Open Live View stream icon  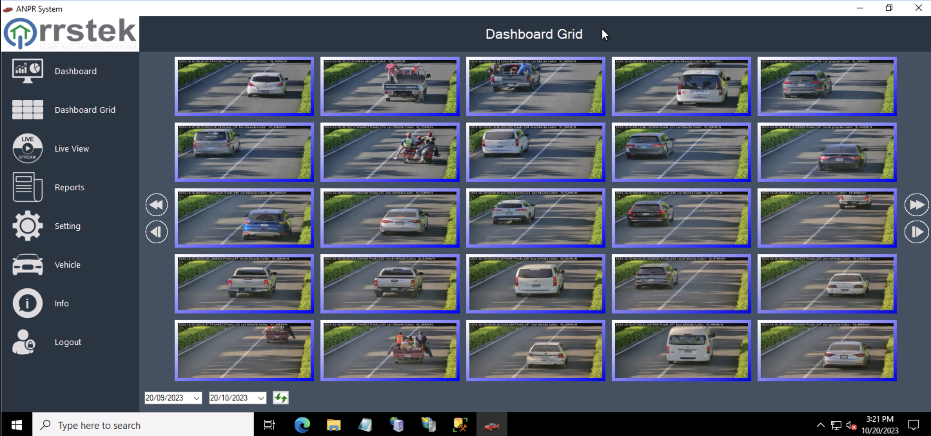point(27,148)
